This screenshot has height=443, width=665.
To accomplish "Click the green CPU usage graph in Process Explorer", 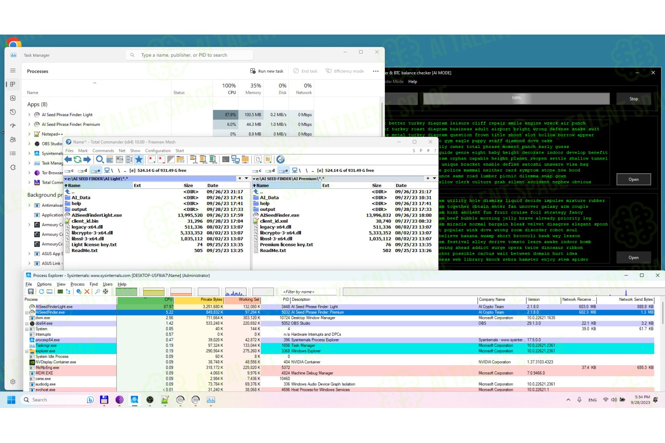I will coord(126,291).
